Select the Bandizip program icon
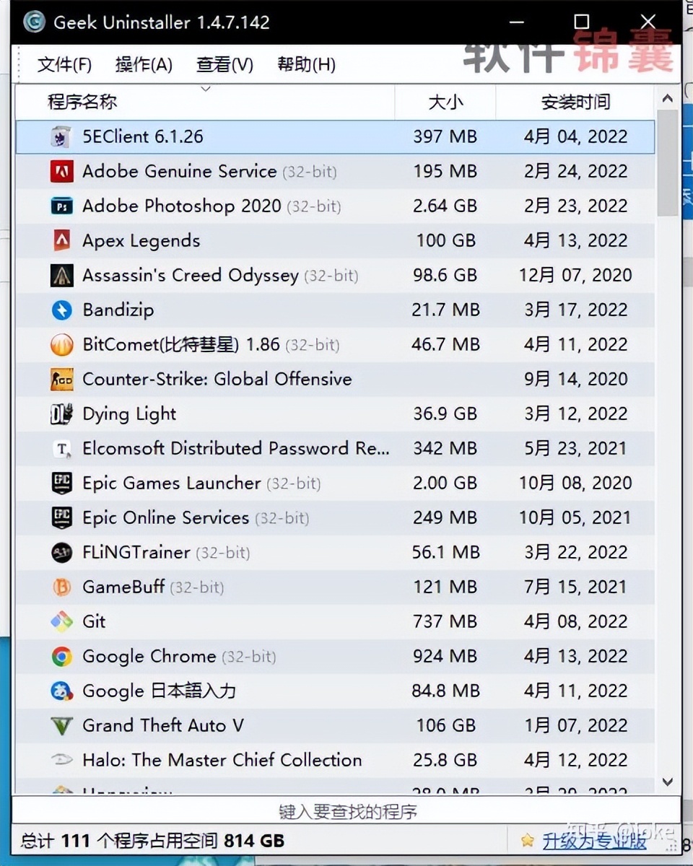The height and width of the screenshot is (866, 693). [61, 310]
